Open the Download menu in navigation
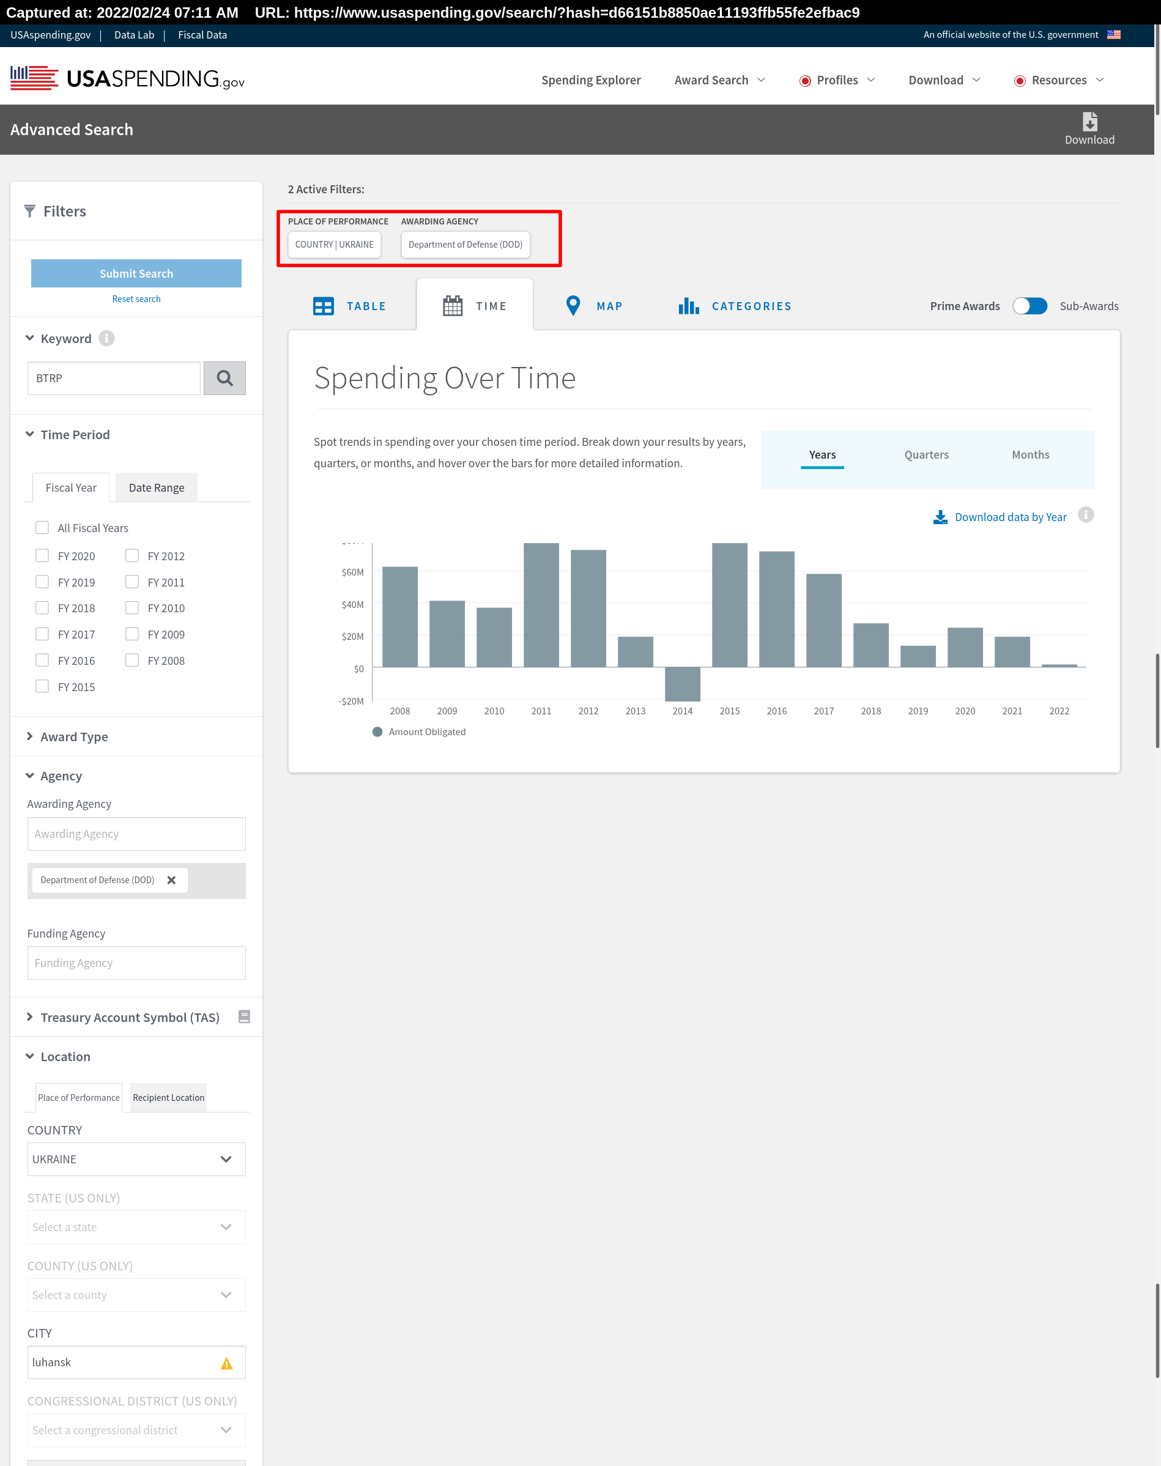This screenshot has width=1161, height=1466. point(945,80)
